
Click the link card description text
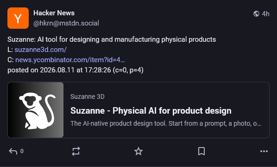(166, 123)
